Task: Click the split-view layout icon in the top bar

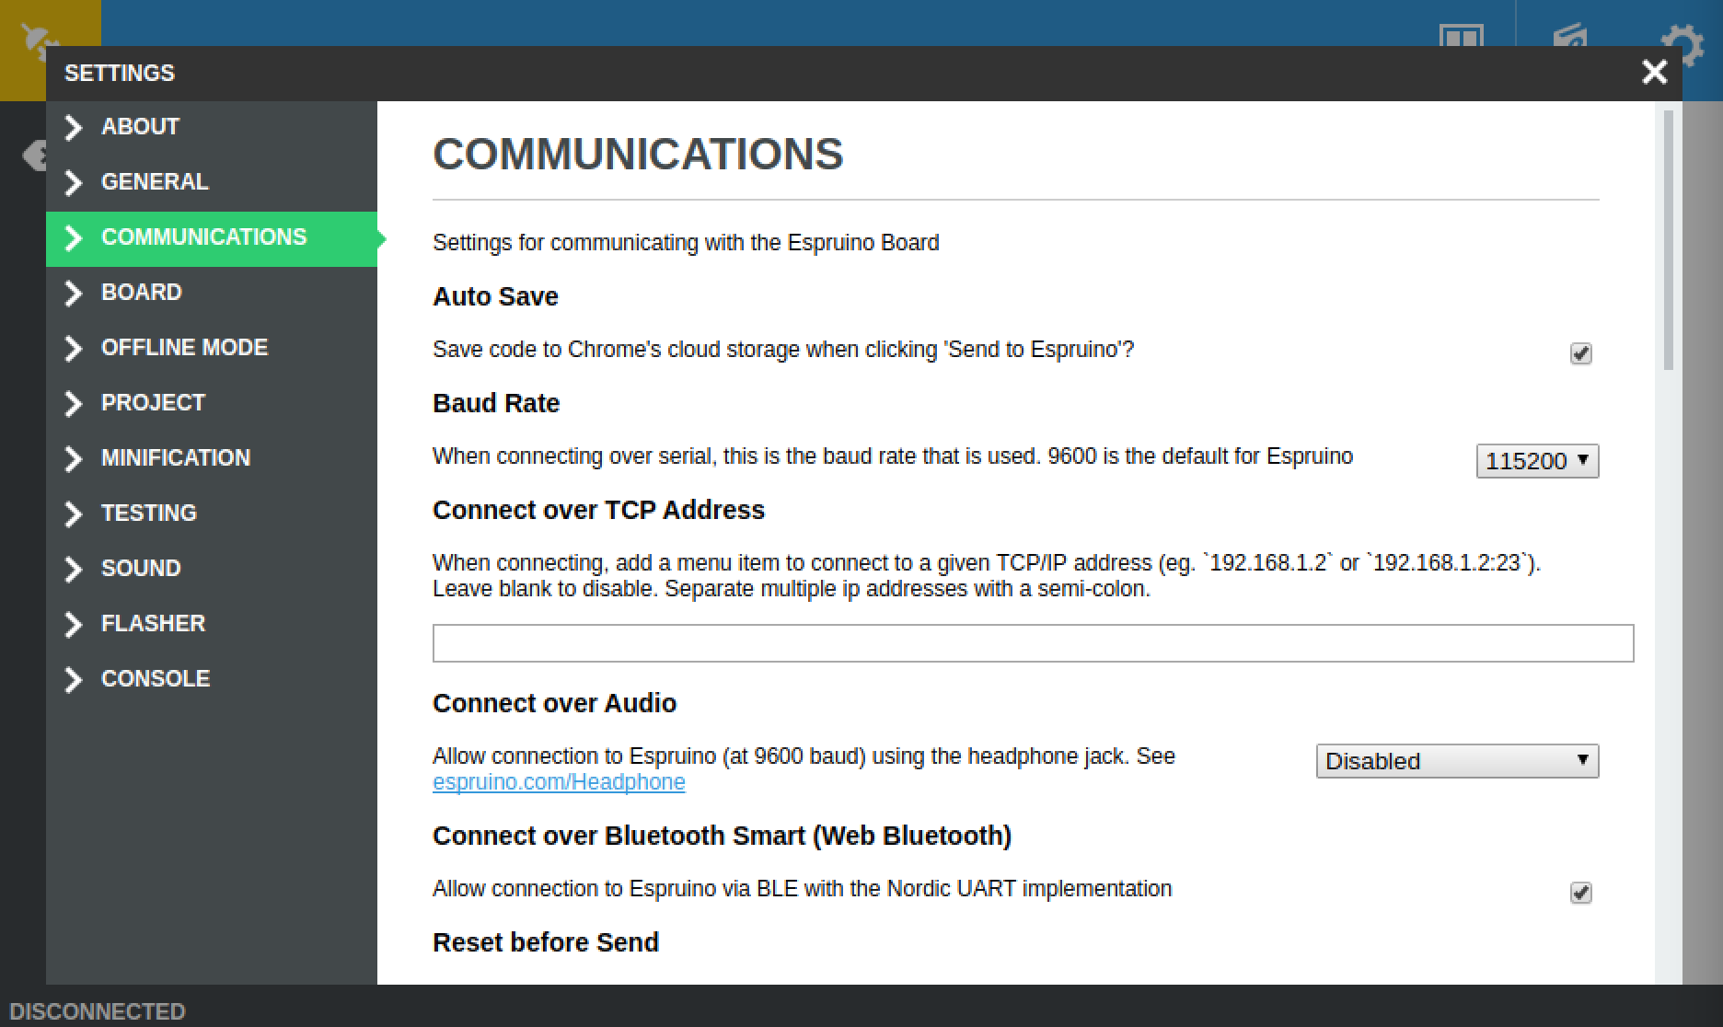Action: tap(1461, 37)
